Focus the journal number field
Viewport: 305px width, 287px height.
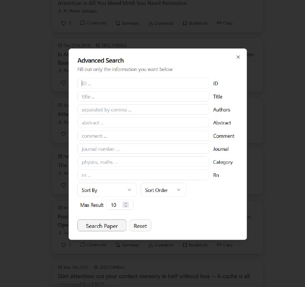[143, 149]
